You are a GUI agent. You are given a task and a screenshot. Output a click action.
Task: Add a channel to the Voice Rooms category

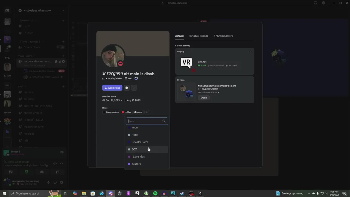(x=63, y=56)
